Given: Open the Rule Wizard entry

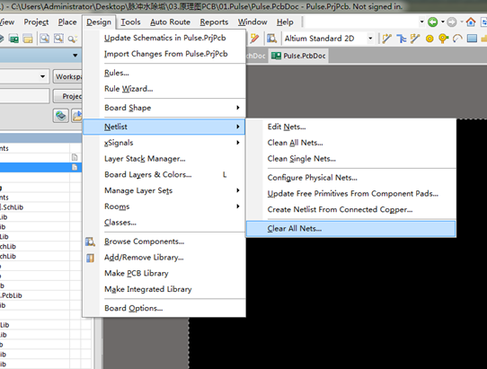Looking at the screenshot, I should click(x=164, y=89).
